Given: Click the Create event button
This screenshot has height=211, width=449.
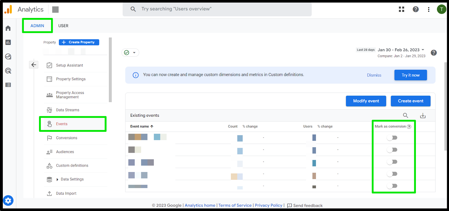Looking at the screenshot, I should click(x=411, y=101).
